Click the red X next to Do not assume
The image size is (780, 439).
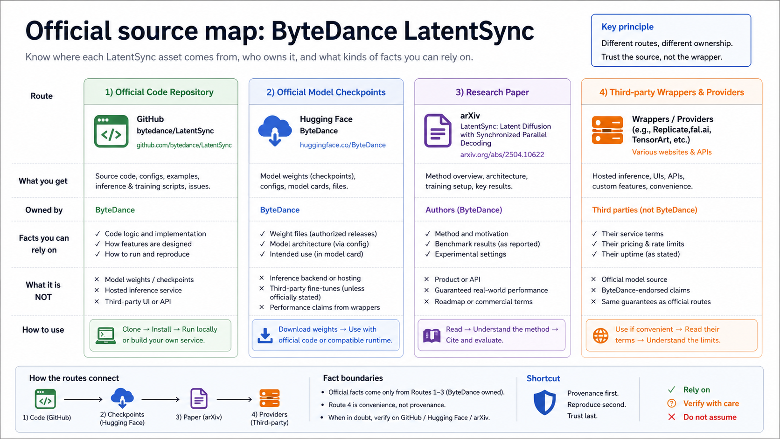[x=672, y=417]
